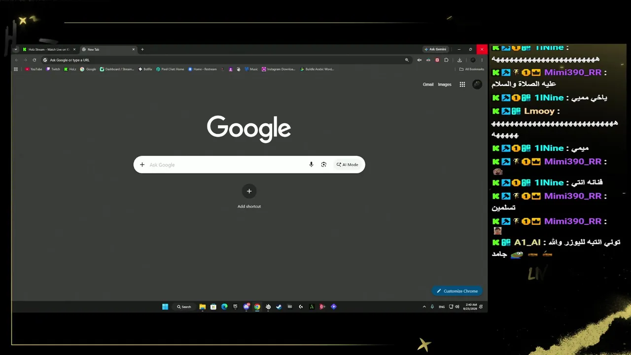Viewport: 631px width, 355px height.
Task: Close the New Tab tab
Action: coord(133,49)
